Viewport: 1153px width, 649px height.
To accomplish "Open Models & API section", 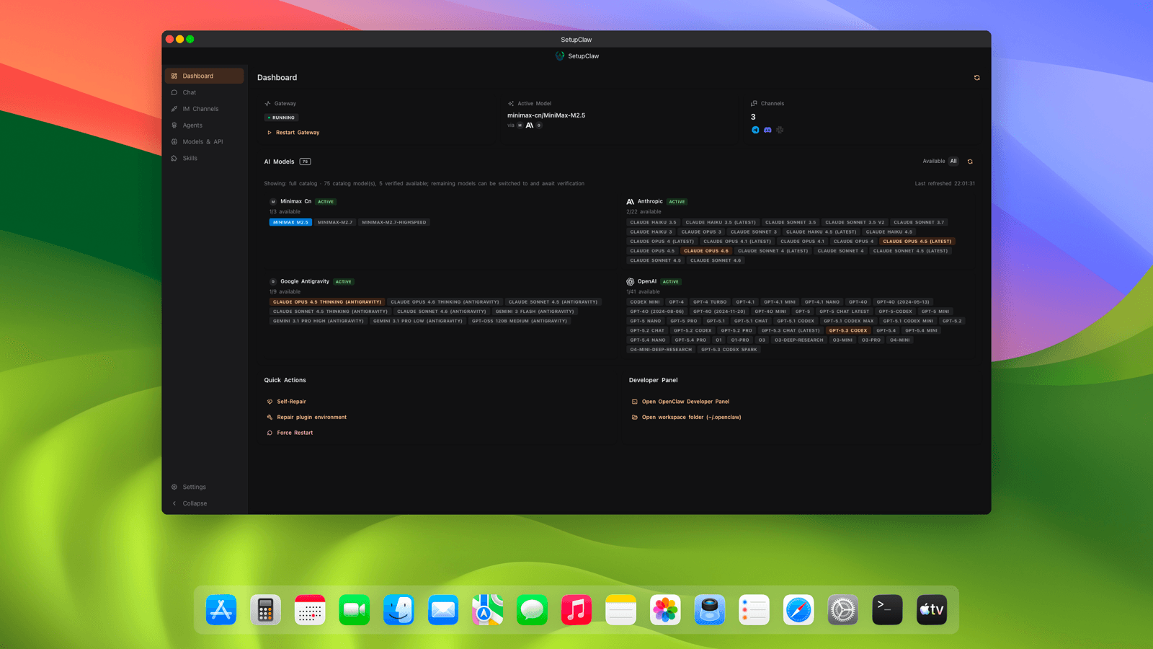I will [x=204, y=142].
